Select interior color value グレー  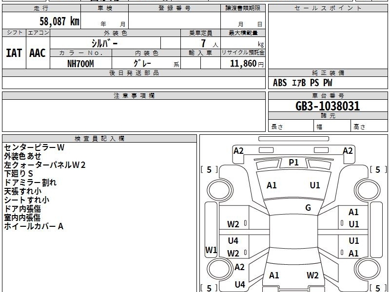(x=142, y=64)
